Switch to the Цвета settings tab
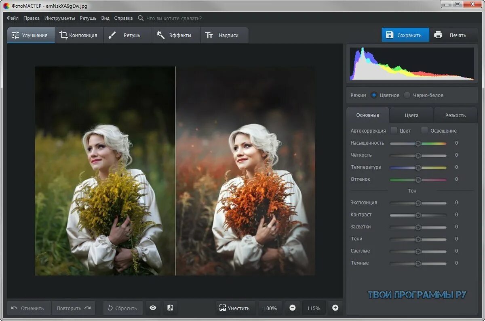This screenshot has width=485, height=321. 411,115
